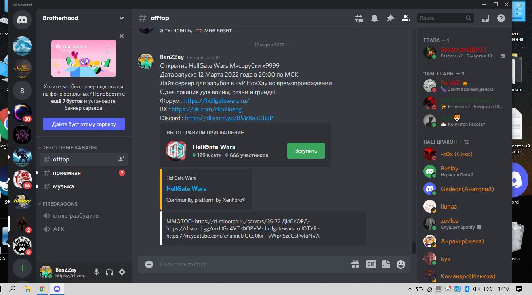532x295 pixels.
Task: Open notification settings bell icon
Action: [374, 18]
